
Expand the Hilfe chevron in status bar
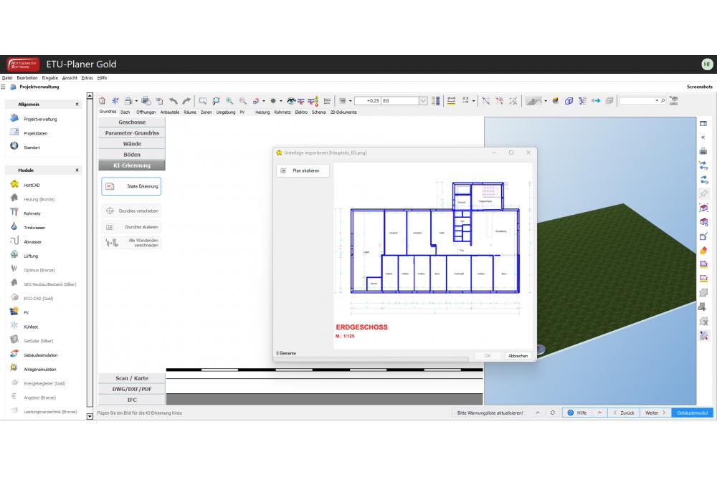(x=599, y=413)
